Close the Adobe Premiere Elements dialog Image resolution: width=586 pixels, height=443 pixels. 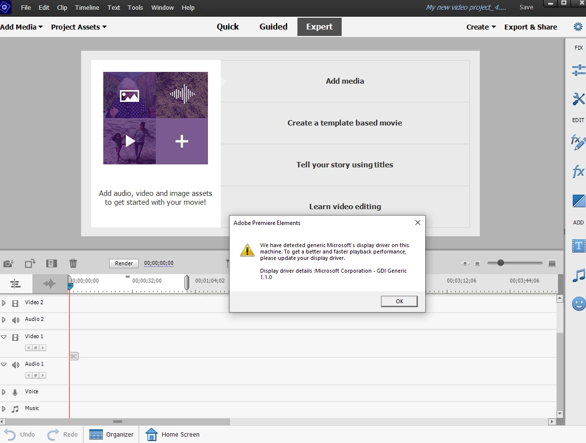pos(418,222)
